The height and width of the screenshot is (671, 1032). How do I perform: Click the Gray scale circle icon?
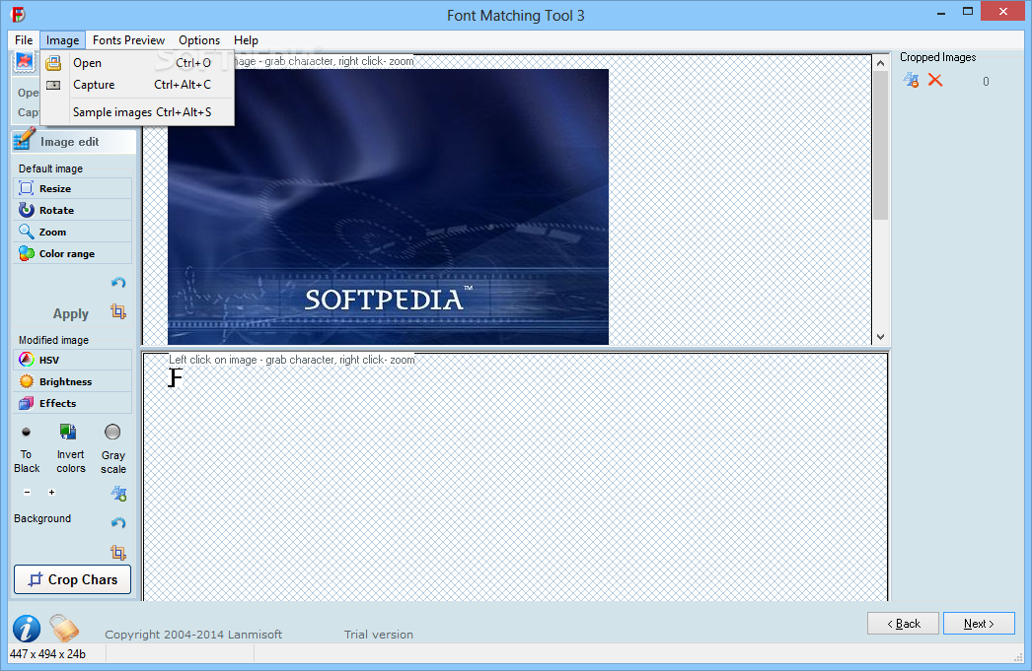112,432
